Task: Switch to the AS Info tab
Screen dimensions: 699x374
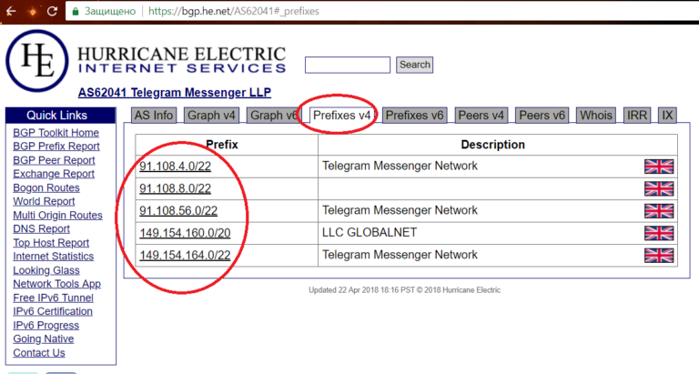Action: [x=154, y=116]
